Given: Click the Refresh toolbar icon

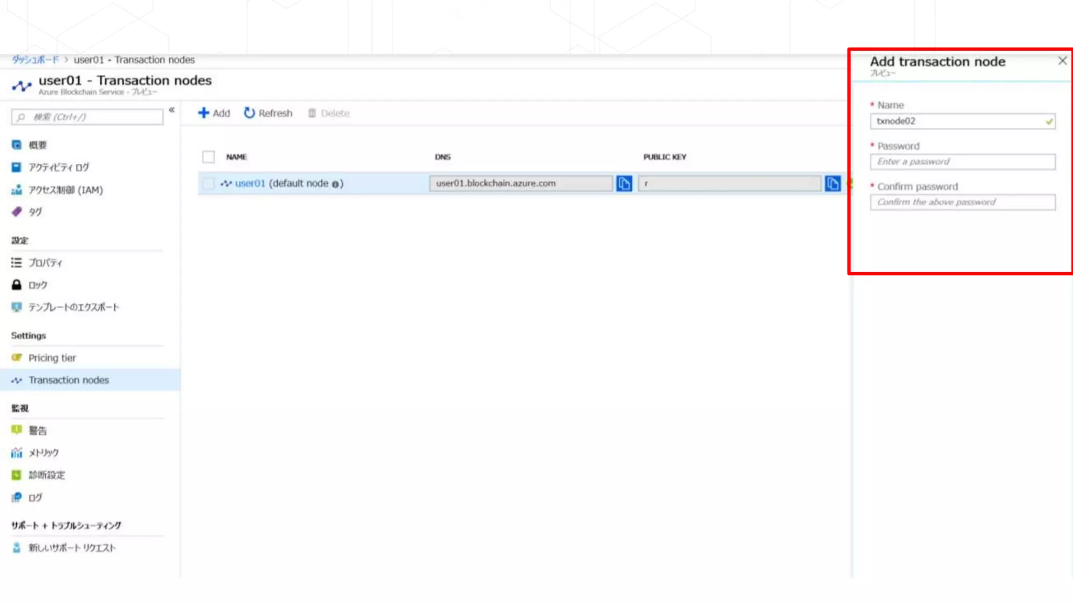Looking at the screenshot, I should 249,113.
